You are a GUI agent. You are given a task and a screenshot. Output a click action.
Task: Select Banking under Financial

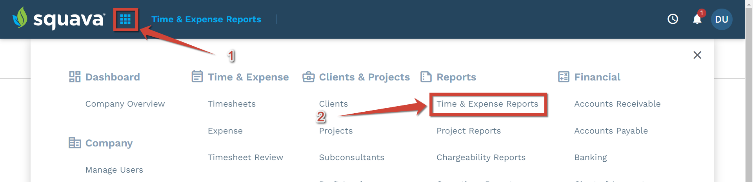tap(591, 157)
